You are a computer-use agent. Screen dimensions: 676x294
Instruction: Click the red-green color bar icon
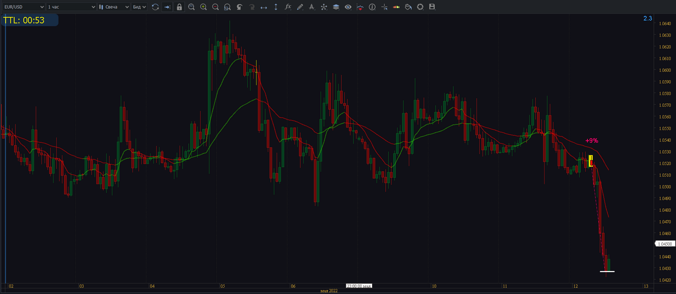pyautogui.click(x=396, y=7)
